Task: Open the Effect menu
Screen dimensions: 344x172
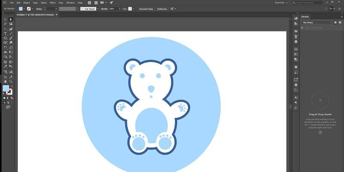Action: pos(52,3)
